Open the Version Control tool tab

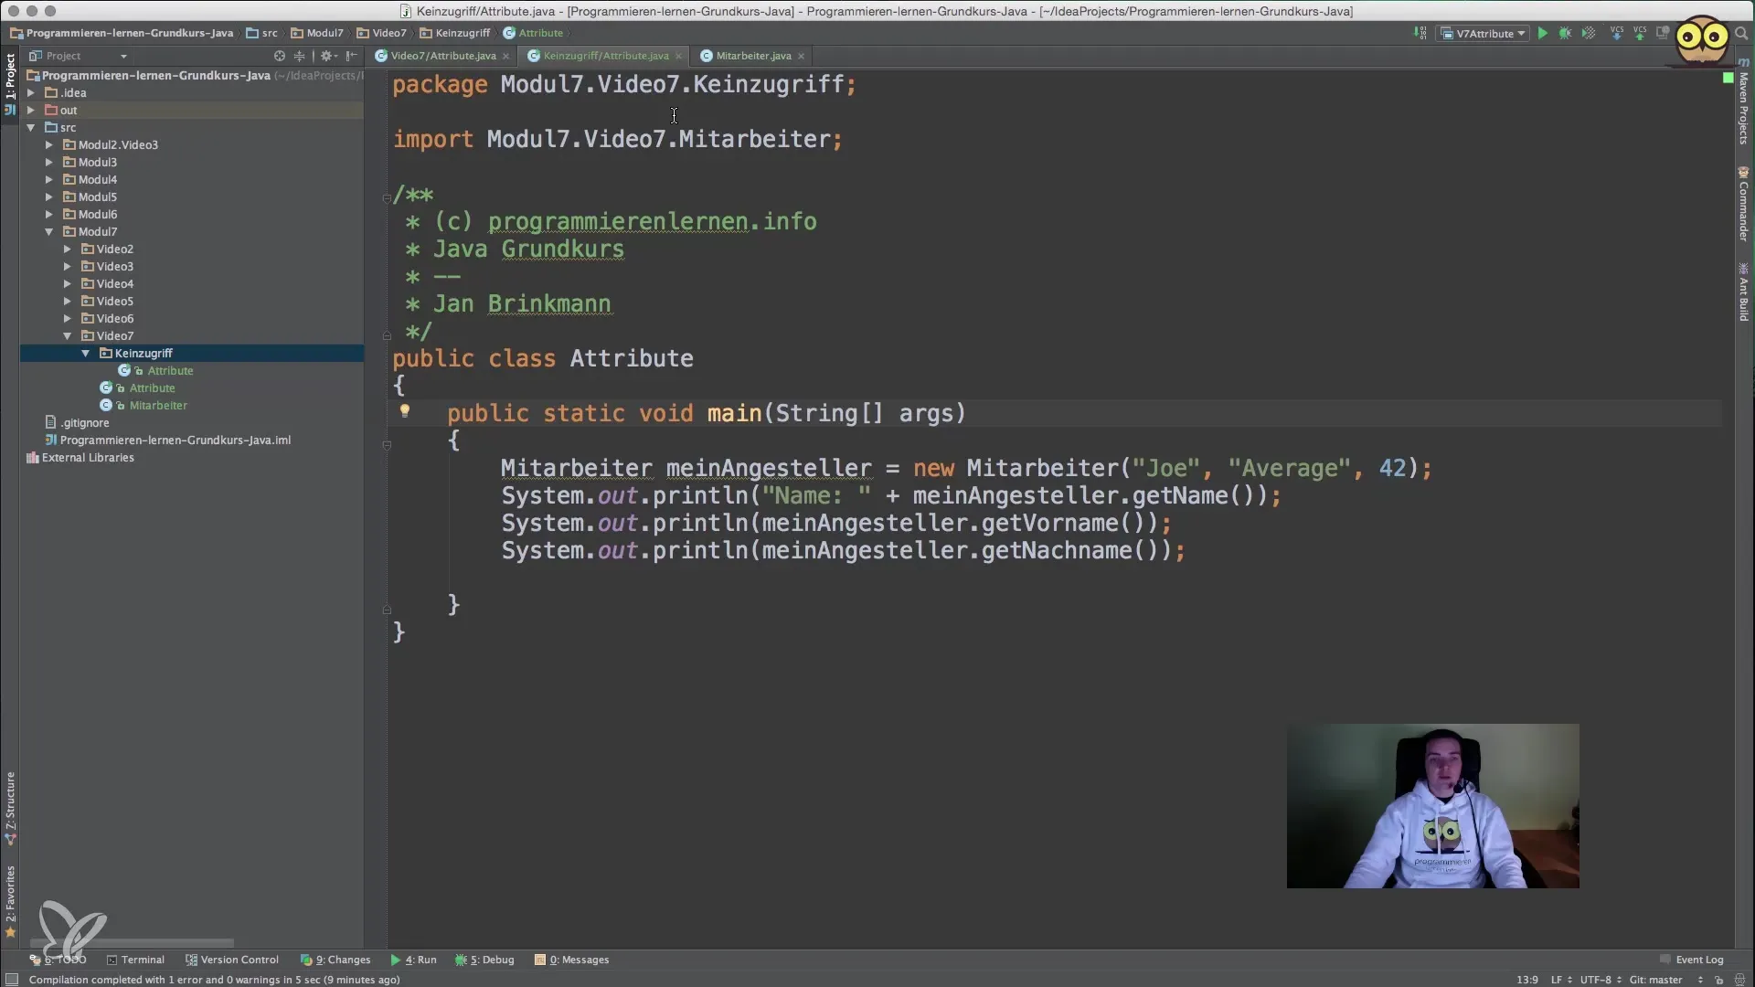point(232,960)
